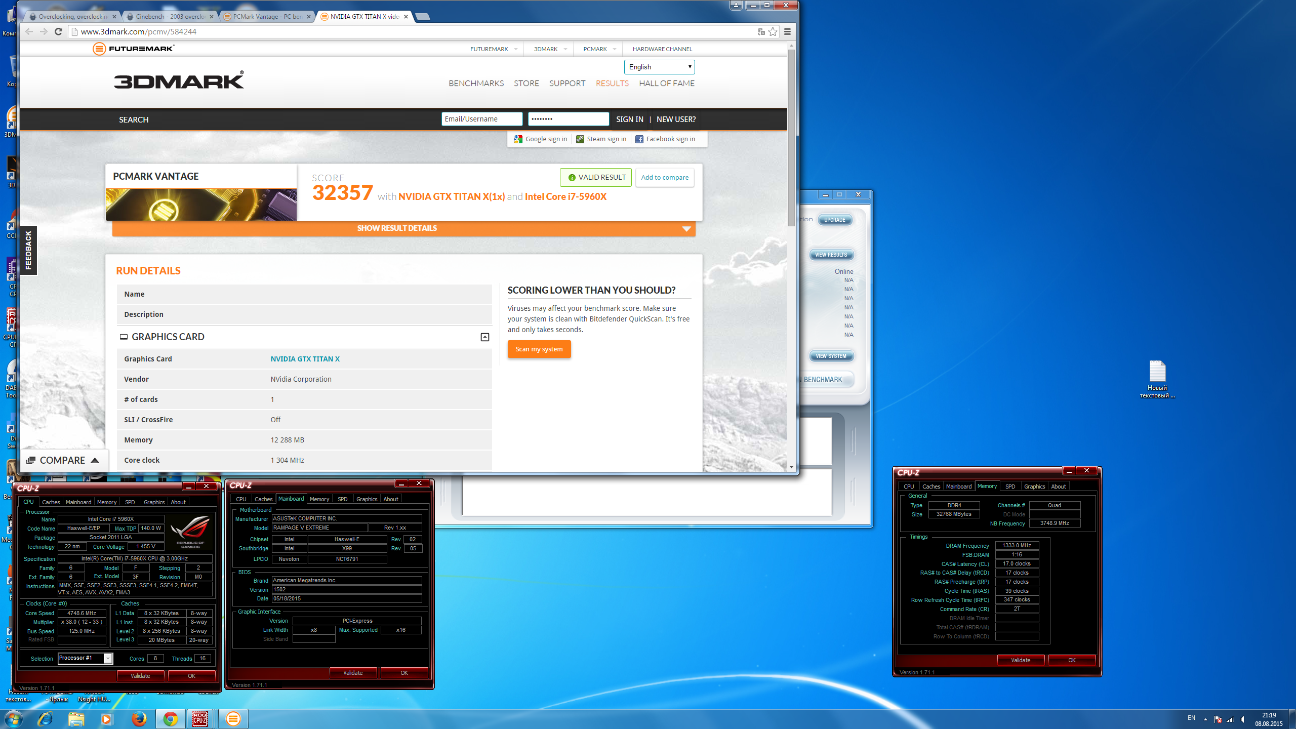Collapse Graphics Card section square icon
1296x729 pixels.
point(484,337)
